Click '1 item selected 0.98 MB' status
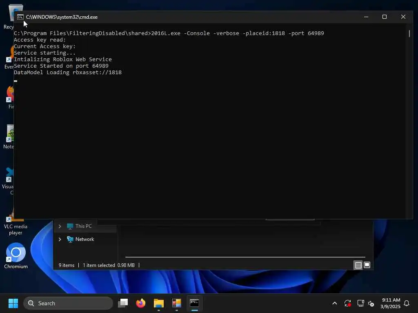This screenshot has height=313, width=418. point(109,265)
